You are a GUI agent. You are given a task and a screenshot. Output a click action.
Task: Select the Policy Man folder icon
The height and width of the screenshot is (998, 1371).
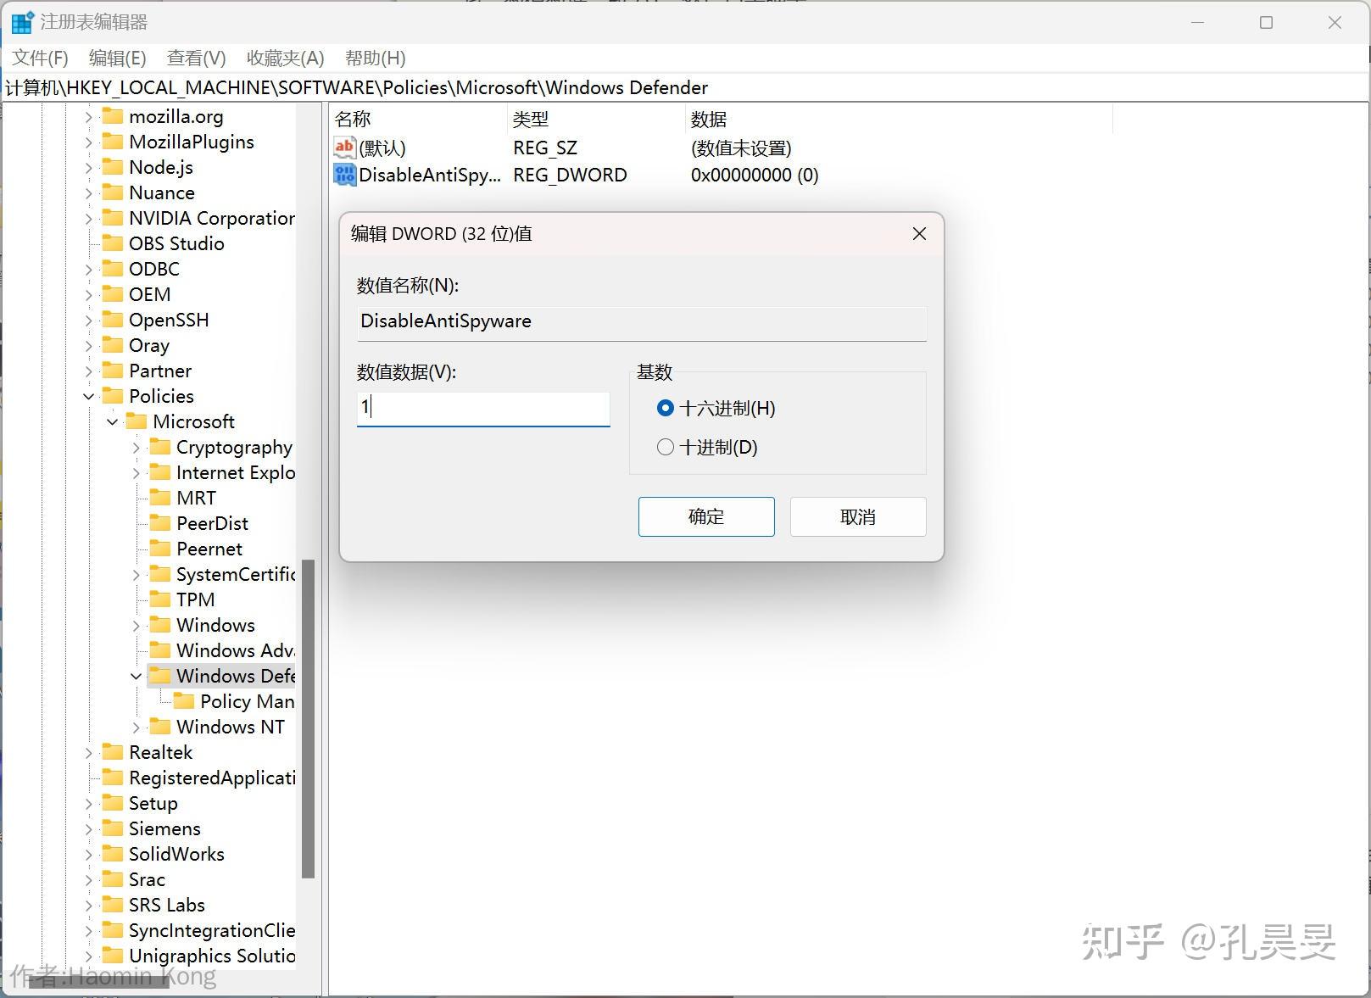tap(183, 701)
